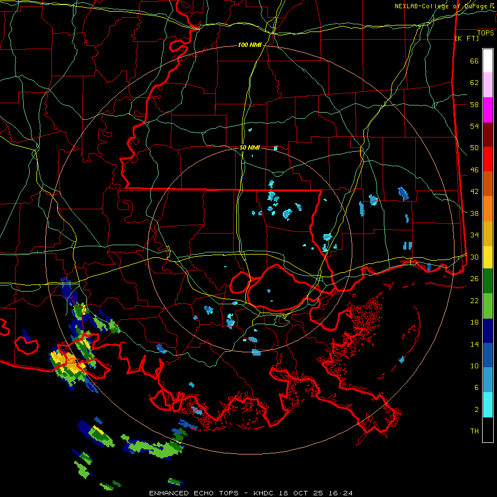This screenshot has height=497, width=497.
Task: Click the '100 NMI' range ring label
Action: click(250, 45)
